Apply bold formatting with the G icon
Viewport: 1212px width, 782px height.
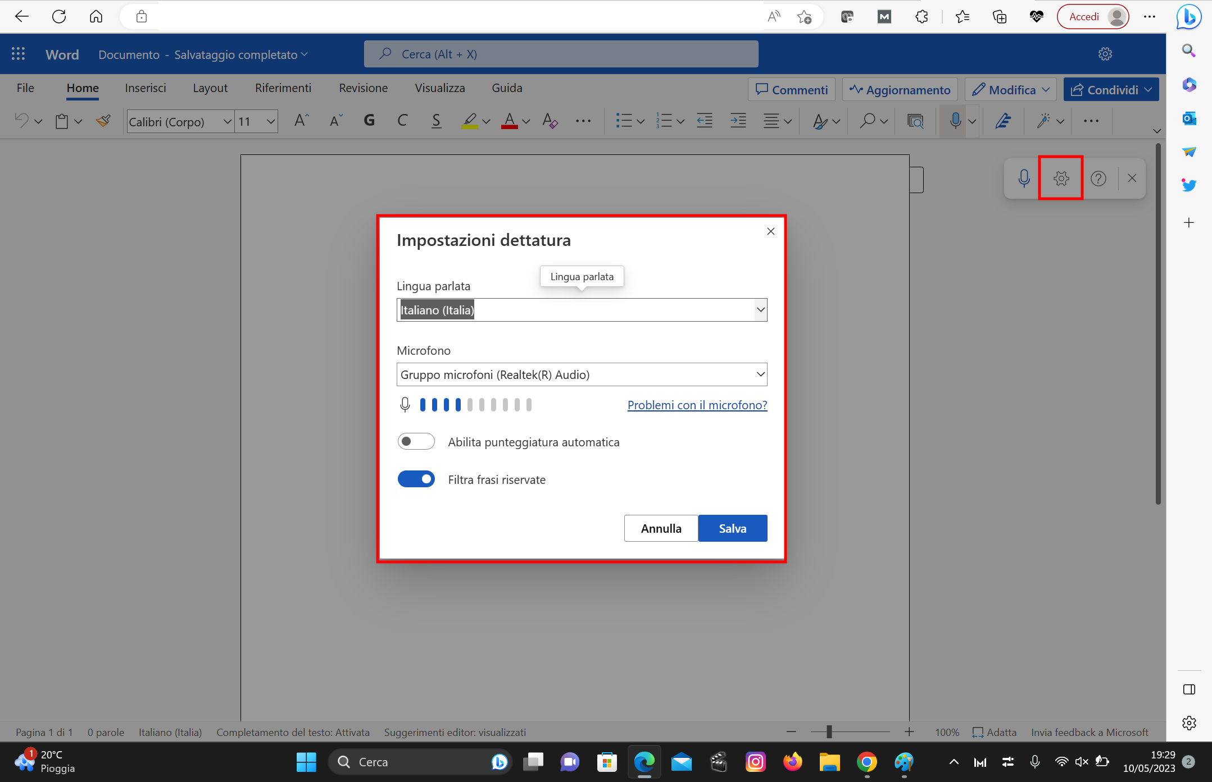[x=369, y=121]
